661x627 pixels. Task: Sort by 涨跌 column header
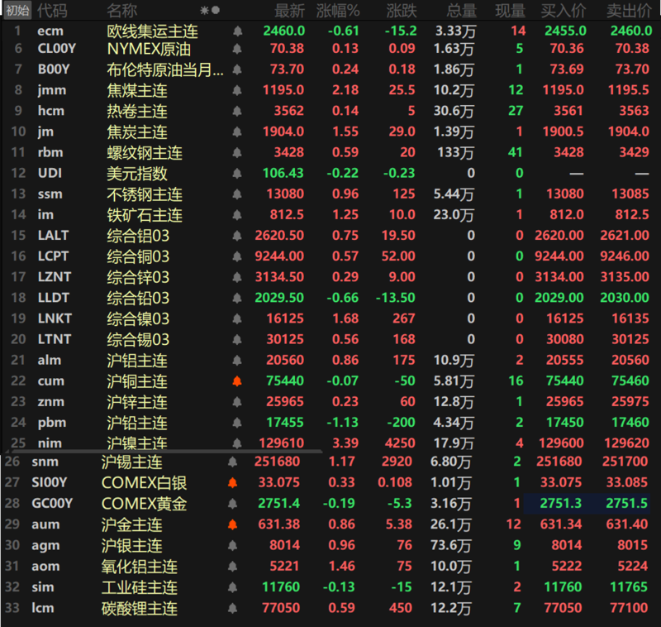402,11
